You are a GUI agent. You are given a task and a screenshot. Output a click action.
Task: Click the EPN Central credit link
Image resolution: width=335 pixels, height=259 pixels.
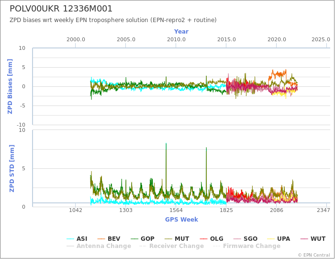(314, 255)
